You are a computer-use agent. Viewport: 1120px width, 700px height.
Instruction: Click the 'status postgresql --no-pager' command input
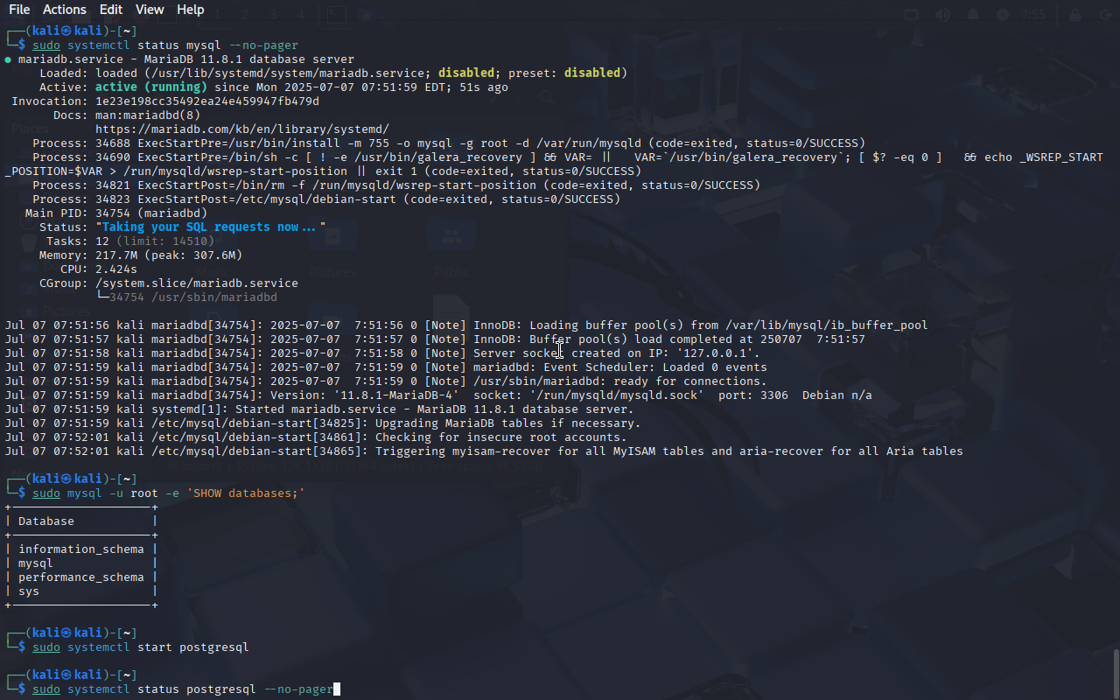[x=183, y=689]
